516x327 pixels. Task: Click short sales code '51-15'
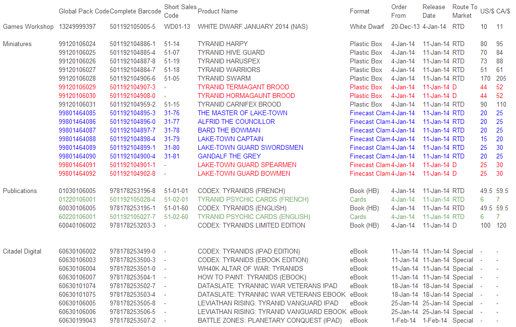(172, 104)
